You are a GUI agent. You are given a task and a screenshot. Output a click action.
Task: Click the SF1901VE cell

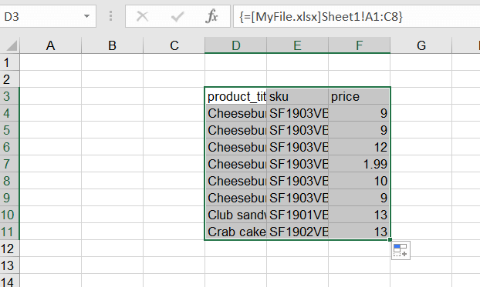click(298, 215)
